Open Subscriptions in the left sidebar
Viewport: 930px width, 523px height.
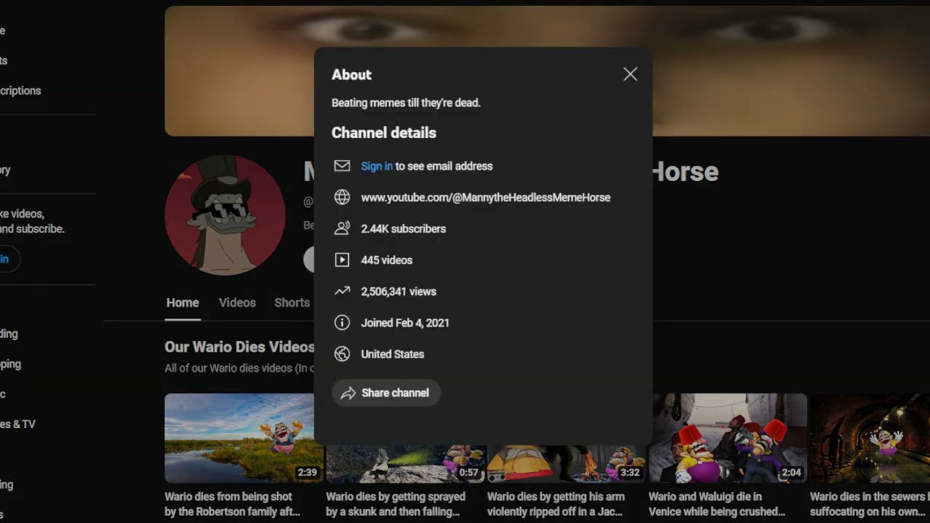(x=20, y=91)
